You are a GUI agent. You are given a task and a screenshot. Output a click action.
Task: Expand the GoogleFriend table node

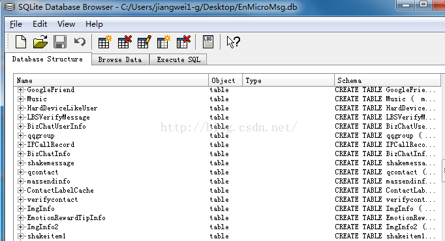pyautogui.click(x=20, y=90)
